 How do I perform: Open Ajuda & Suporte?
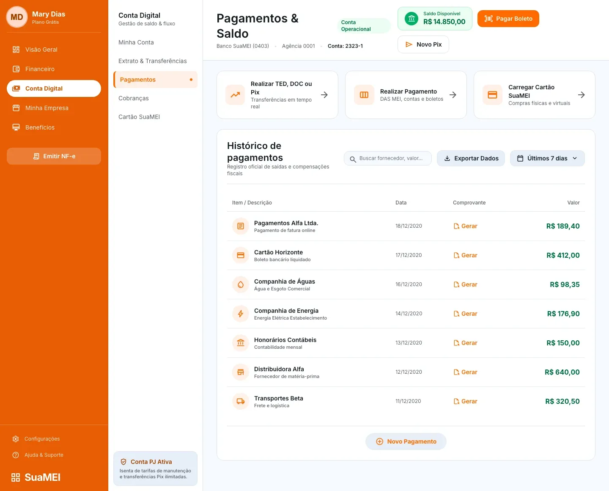point(38,455)
